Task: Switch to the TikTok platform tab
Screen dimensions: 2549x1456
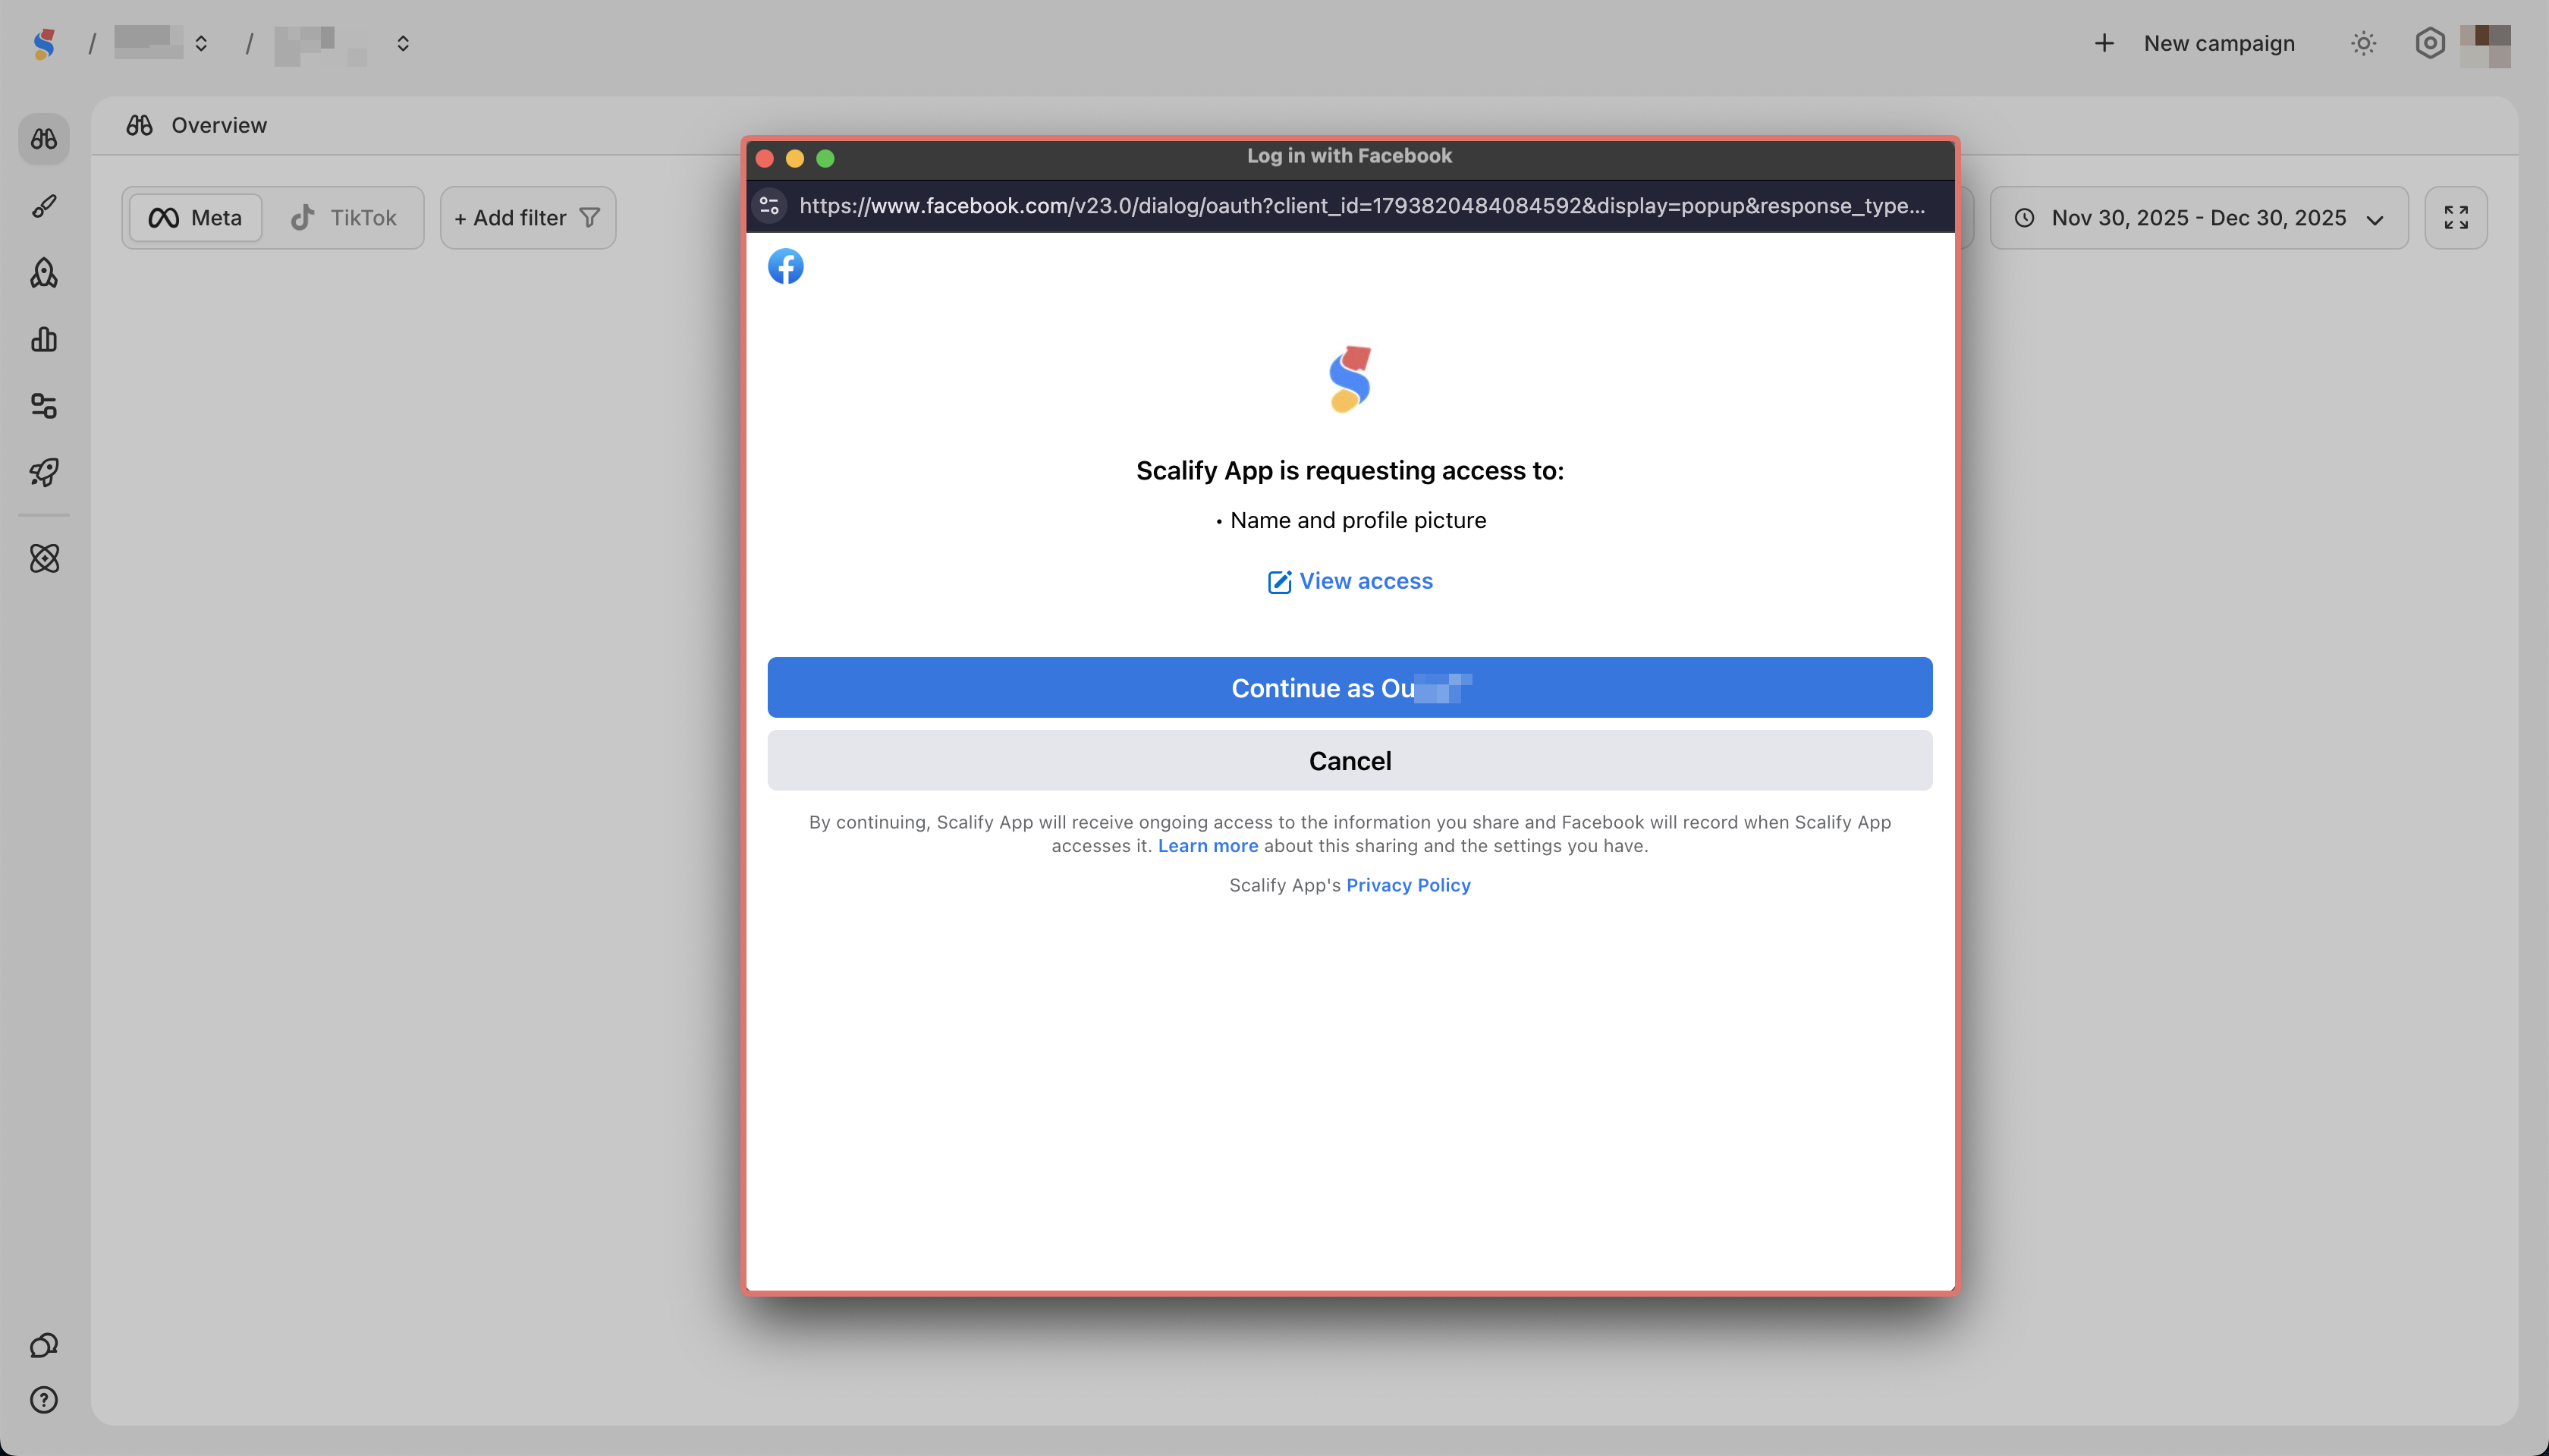Action: click(343, 218)
